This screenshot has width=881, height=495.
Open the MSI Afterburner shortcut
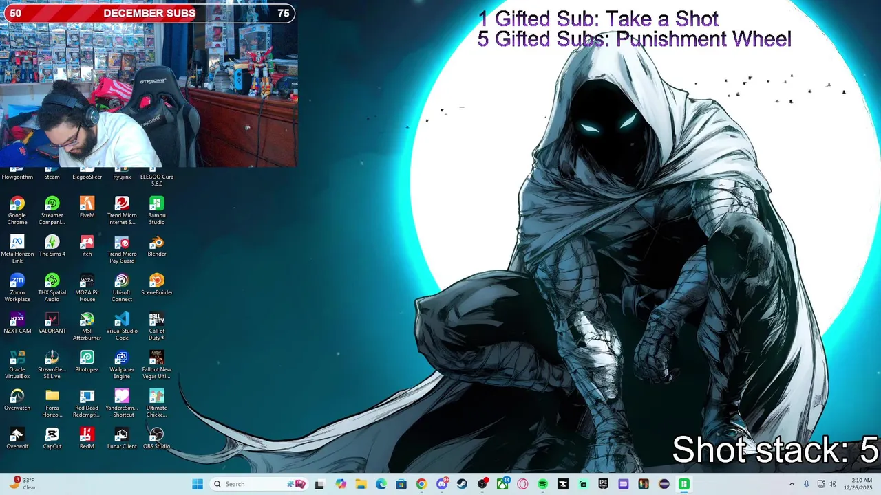tap(87, 327)
